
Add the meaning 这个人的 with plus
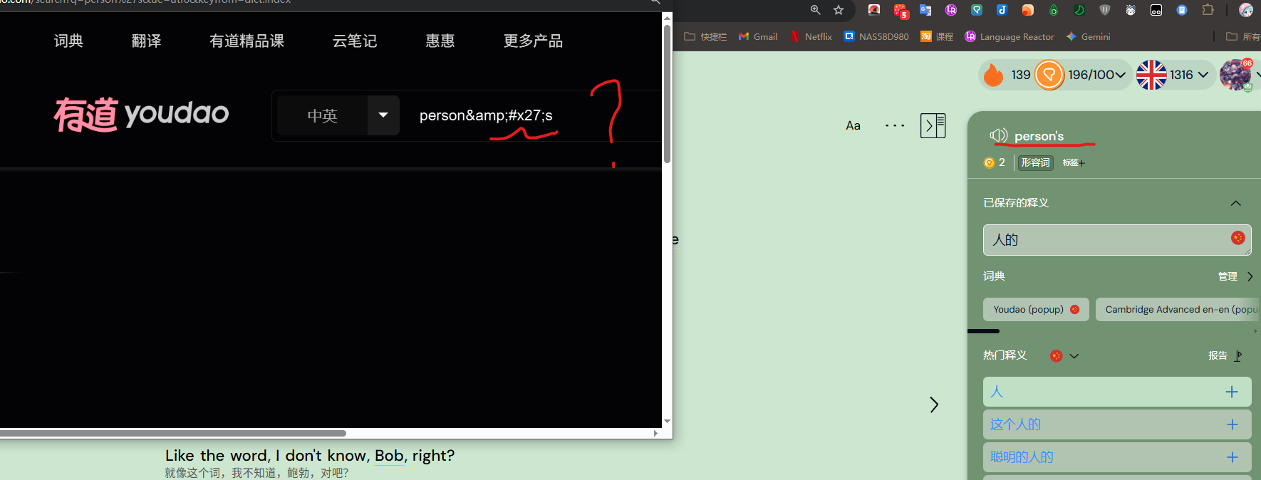point(1232,424)
